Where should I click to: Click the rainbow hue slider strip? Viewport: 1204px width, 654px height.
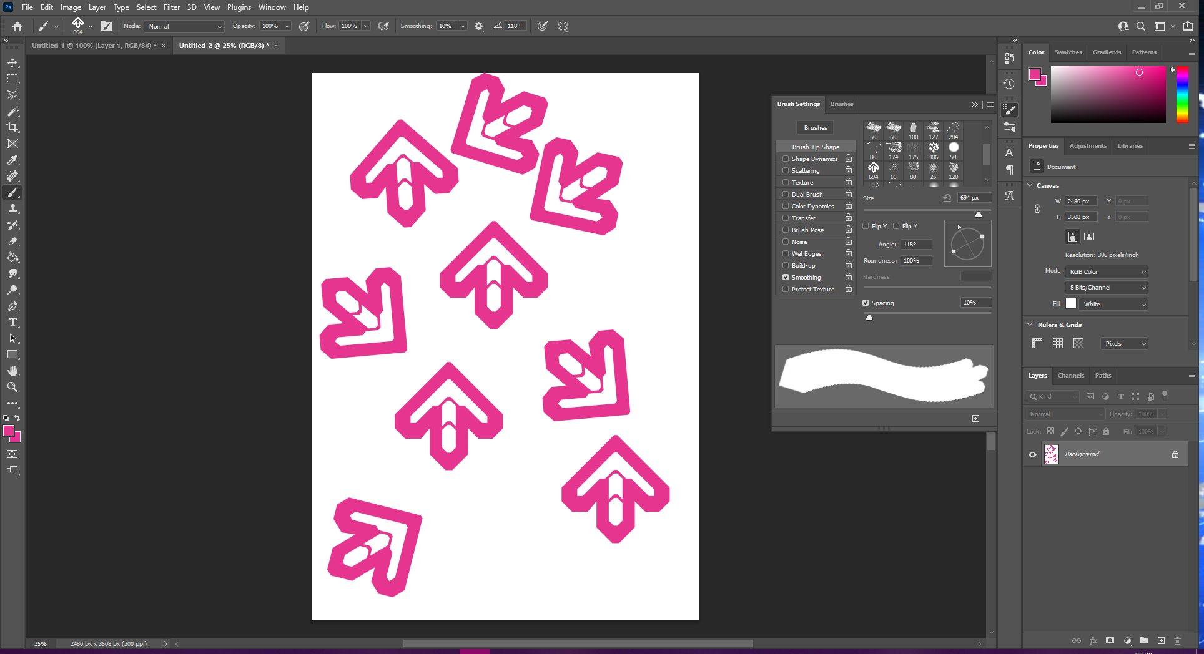click(1182, 94)
